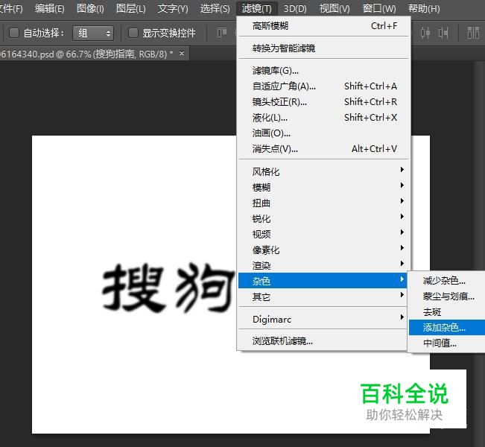Open the 窗口(W) menu
Viewport: 485px width, 447px height.
tap(379, 8)
